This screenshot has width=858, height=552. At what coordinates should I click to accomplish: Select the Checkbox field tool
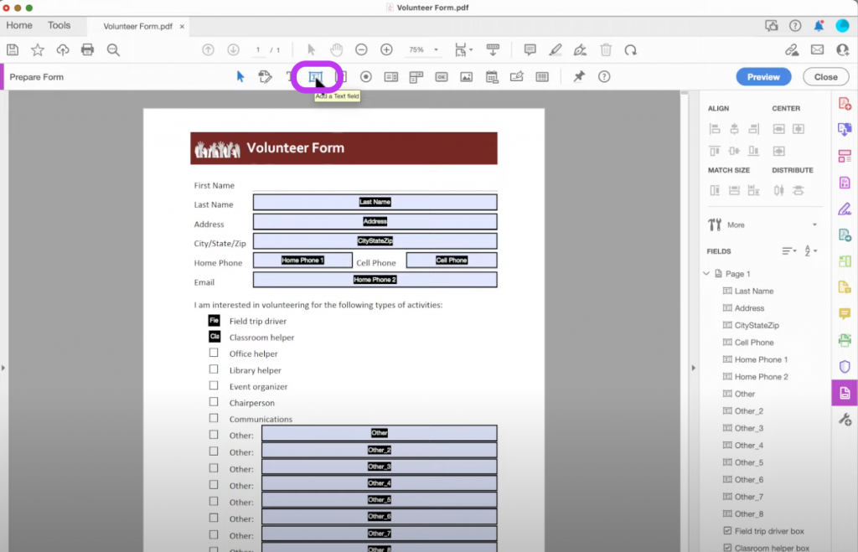[339, 76]
